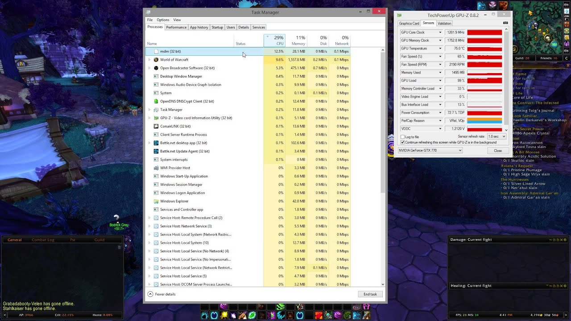The height and width of the screenshot is (321, 571).
Task: Open the File menu in Task Manager
Action: pyautogui.click(x=150, y=20)
